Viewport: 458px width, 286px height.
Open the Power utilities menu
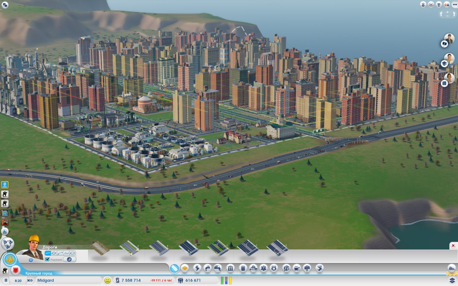click(x=197, y=268)
